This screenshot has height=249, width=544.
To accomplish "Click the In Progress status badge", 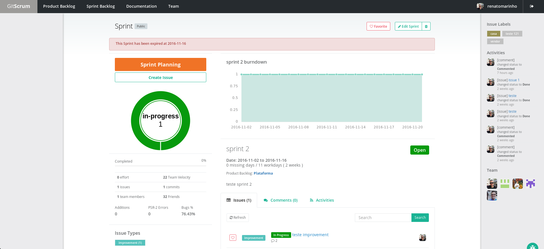I will point(281,235).
